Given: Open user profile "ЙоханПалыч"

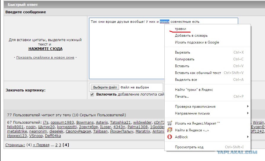Looking at the screenshot, I should [x=121, y=131].
